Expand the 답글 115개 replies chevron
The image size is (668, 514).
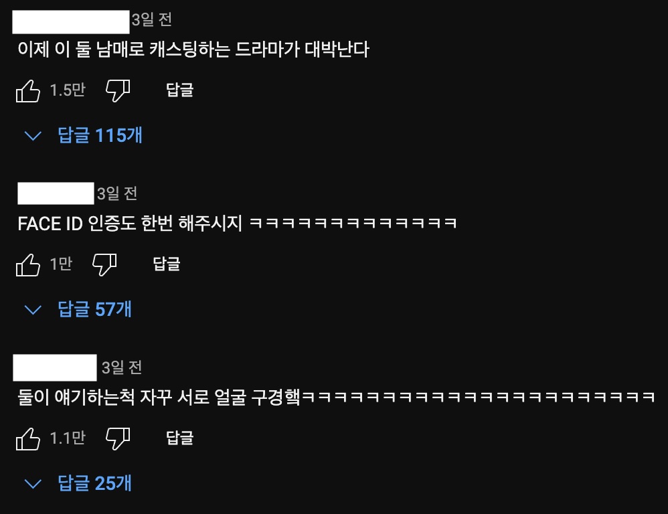(x=33, y=136)
